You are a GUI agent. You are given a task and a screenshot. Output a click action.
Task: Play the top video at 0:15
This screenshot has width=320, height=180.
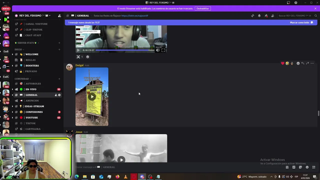point(78,50)
